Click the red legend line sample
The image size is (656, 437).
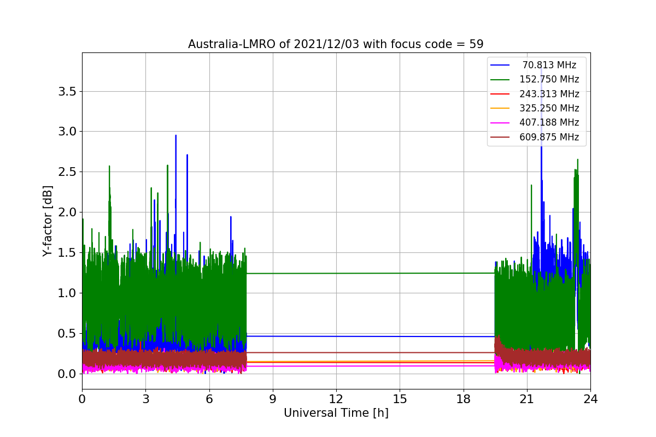pyautogui.click(x=500, y=94)
